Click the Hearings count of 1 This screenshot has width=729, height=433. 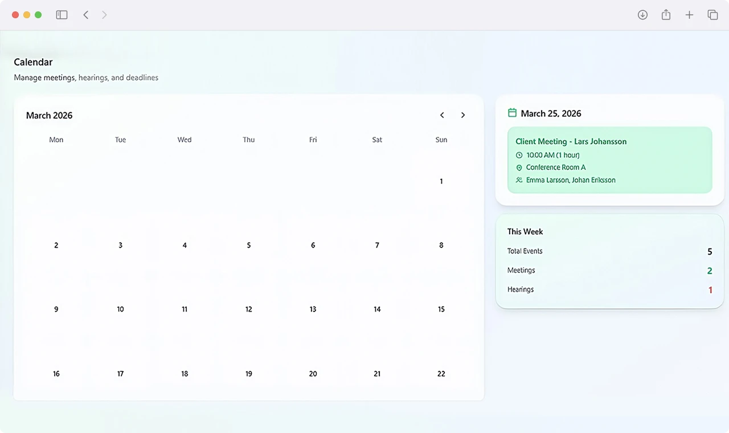[x=710, y=290]
